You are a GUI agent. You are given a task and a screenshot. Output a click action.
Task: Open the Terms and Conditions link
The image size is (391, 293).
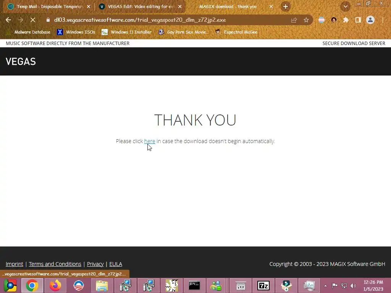[55, 264]
